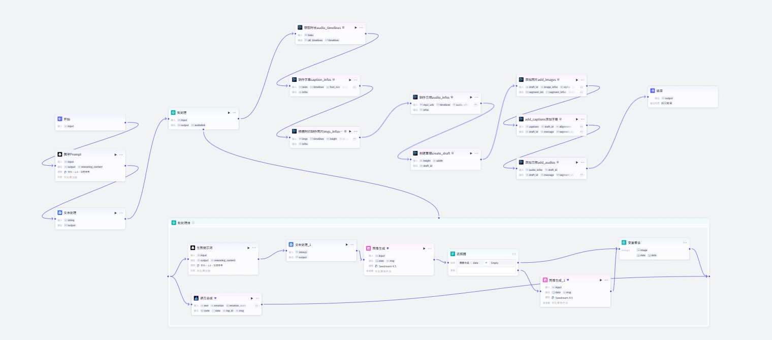Click the 选择器 IF condition icon
Image resolution: width=772 pixels, height=340 pixels.
[453, 254]
